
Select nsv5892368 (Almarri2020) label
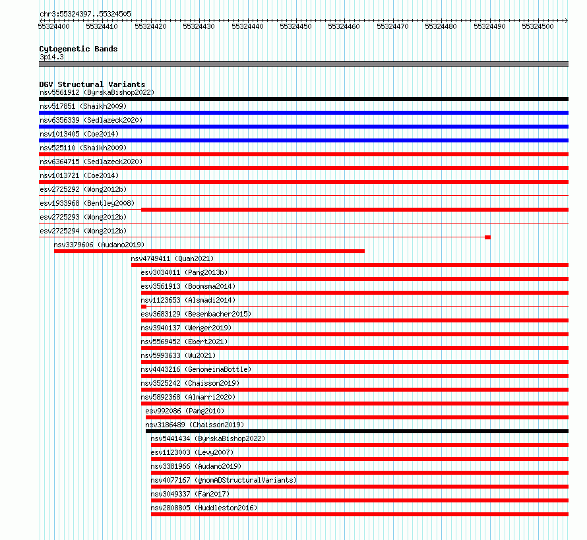(x=189, y=397)
